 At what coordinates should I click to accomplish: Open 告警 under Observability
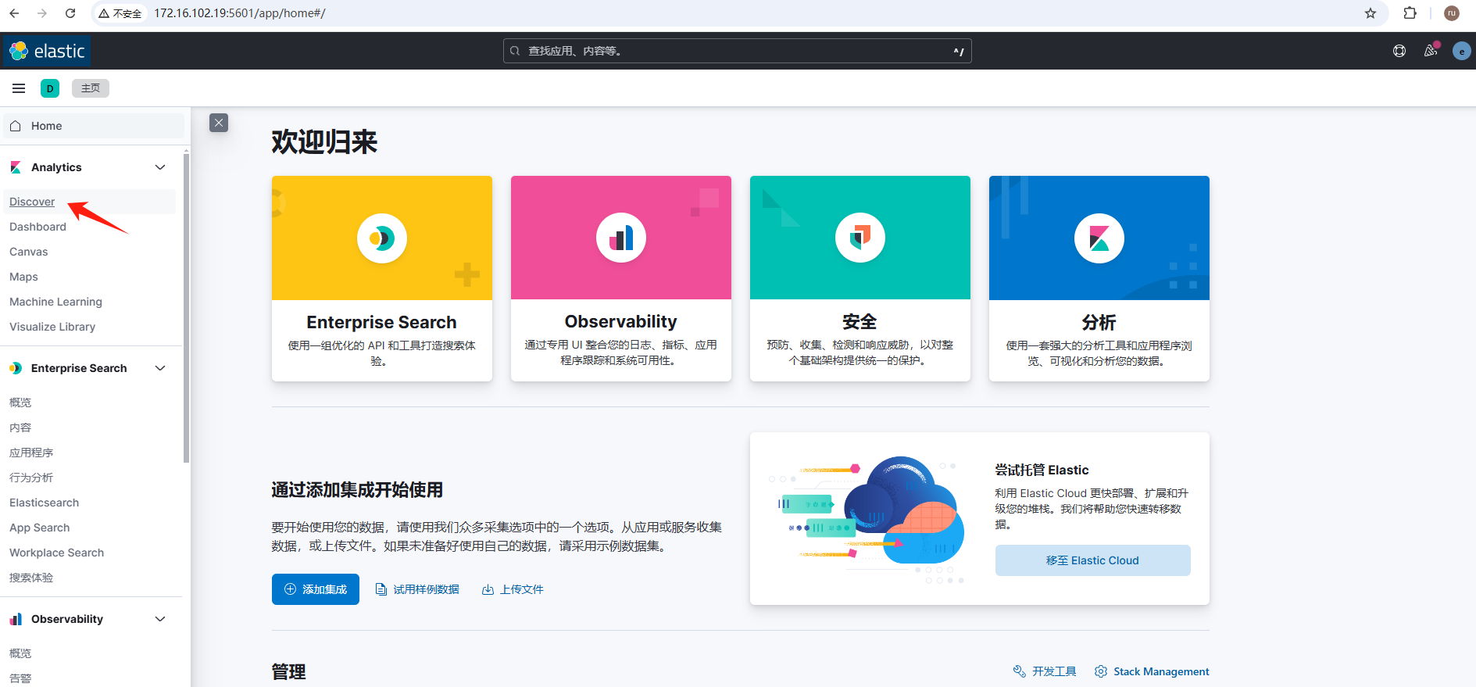20,678
